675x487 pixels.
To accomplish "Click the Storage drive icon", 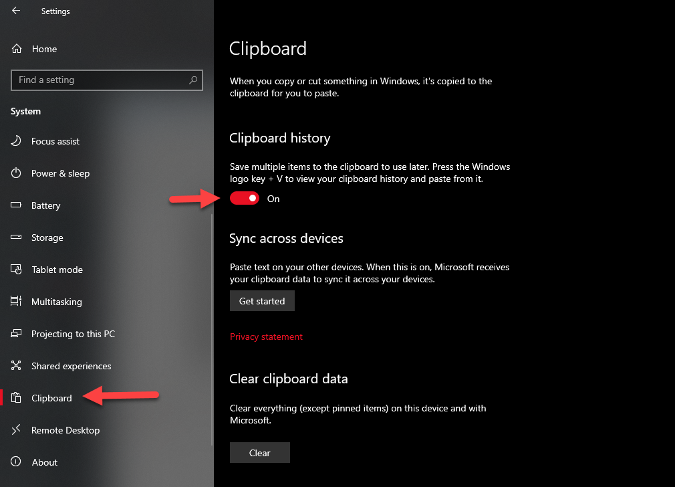I will pyautogui.click(x=17, y=237).
